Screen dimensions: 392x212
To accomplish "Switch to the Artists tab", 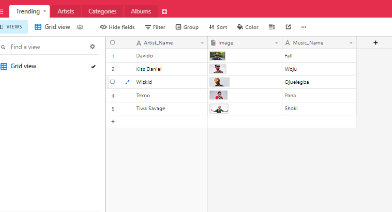I will click(x=66, y=11).
